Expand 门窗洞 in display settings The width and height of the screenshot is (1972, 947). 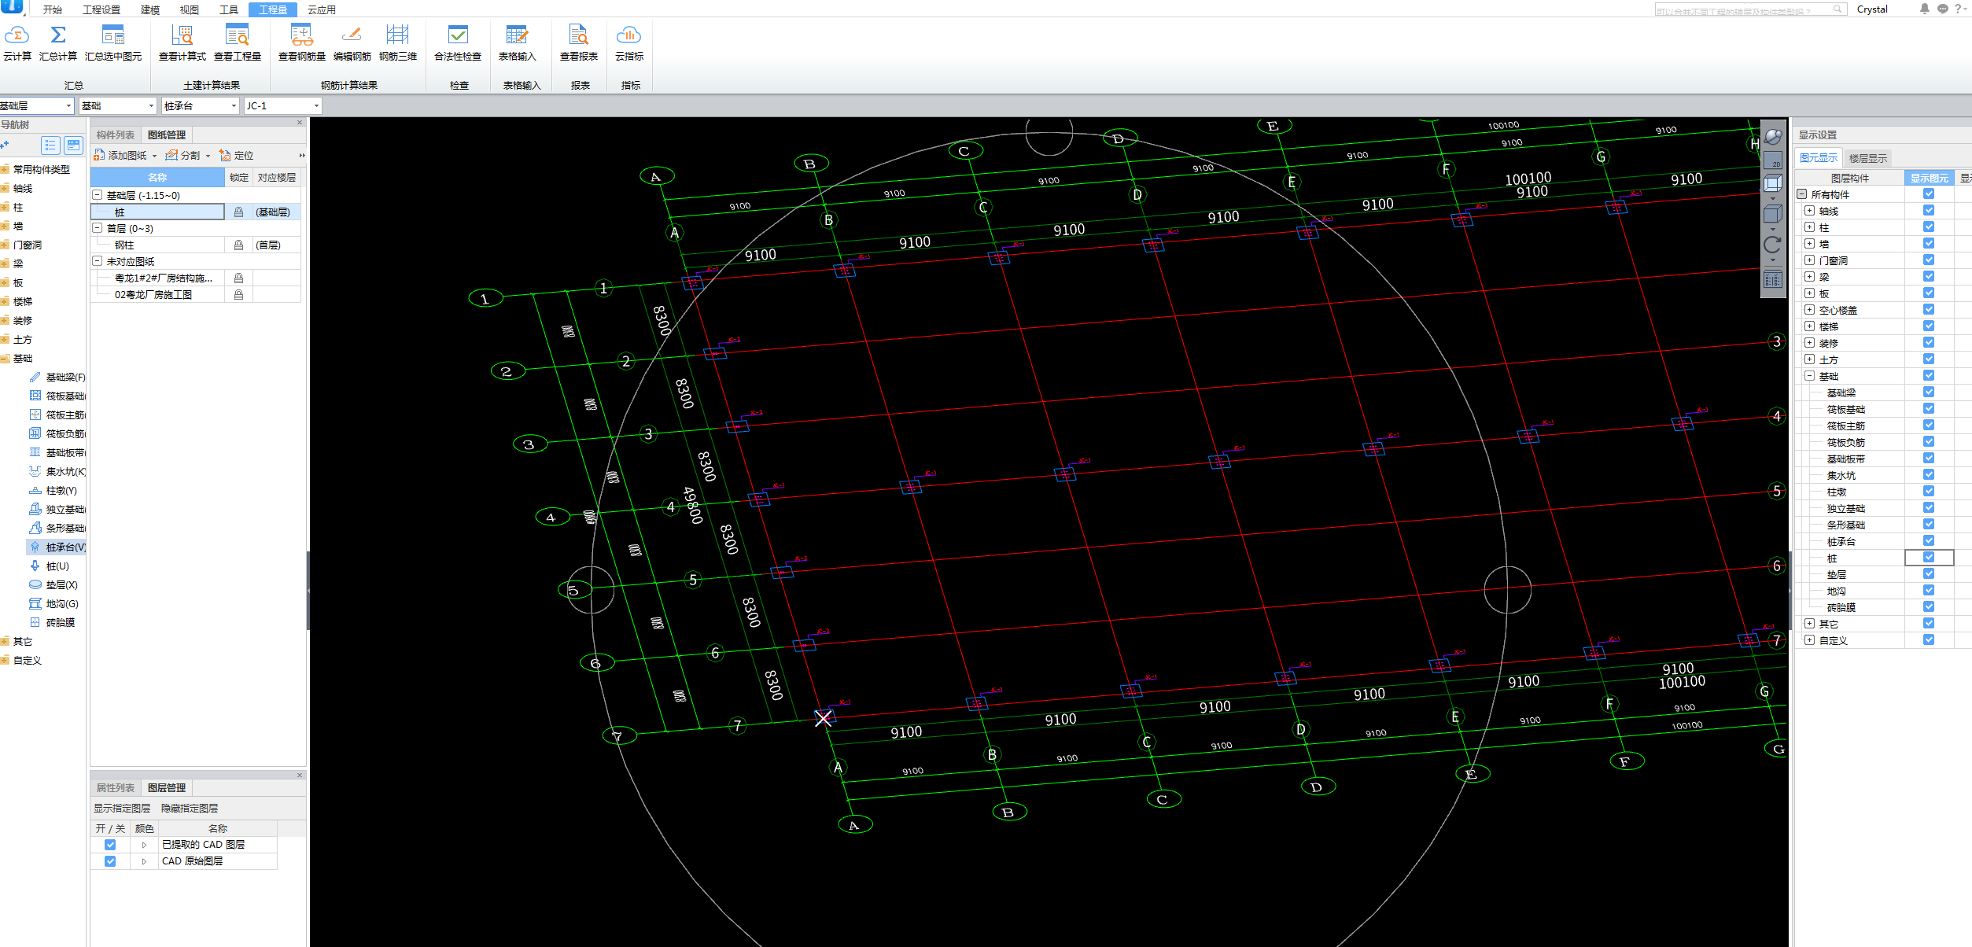pos(1810,260)
